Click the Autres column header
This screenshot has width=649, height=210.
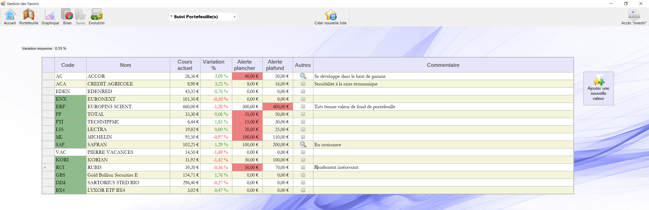303,65
